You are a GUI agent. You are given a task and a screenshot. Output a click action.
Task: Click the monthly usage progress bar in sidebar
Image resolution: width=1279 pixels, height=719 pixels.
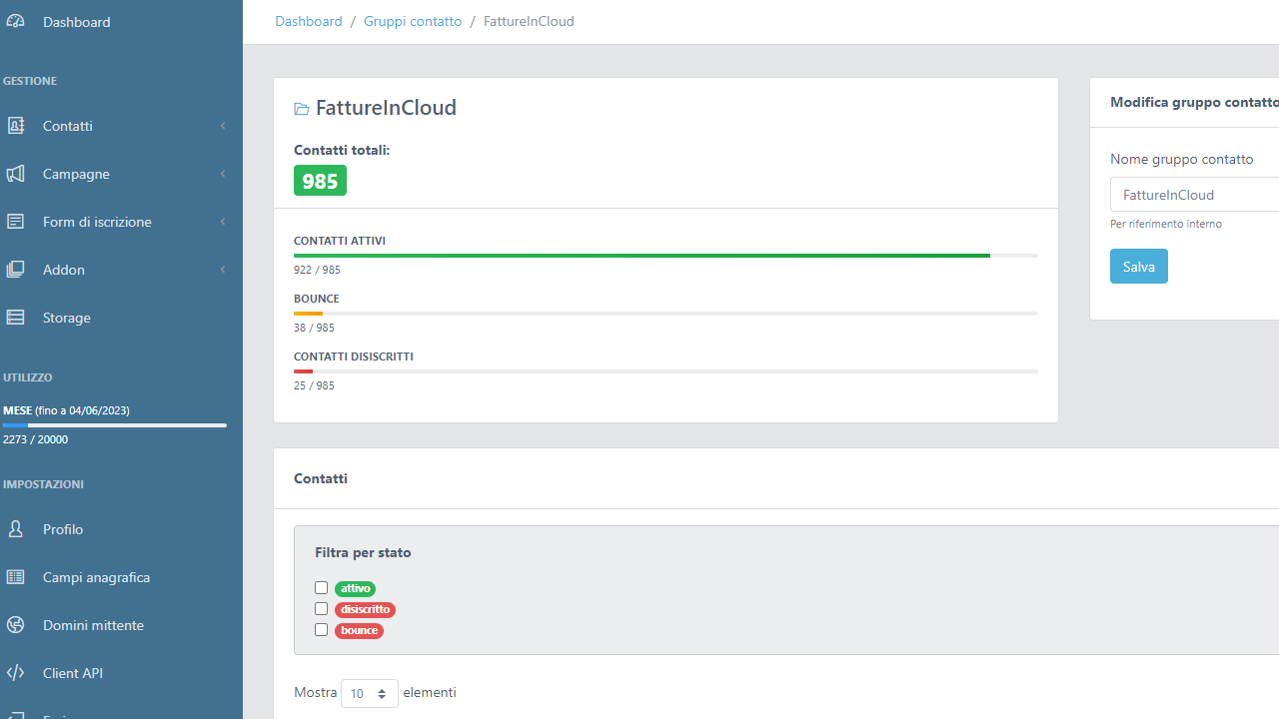115,425
